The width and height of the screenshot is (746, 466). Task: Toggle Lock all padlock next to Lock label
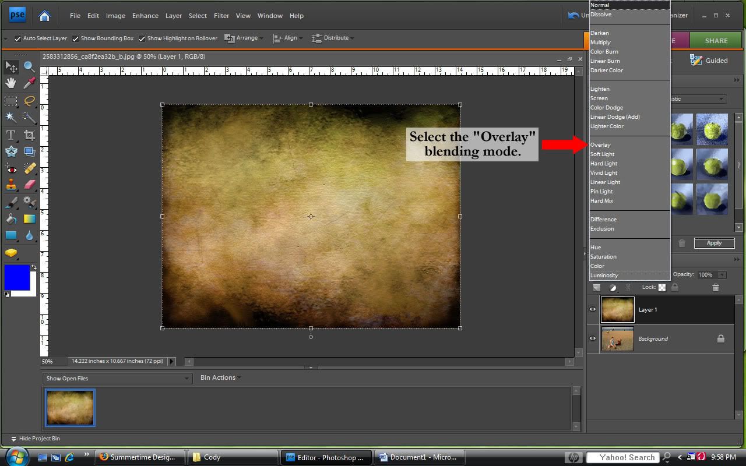(x=675, y=287)
